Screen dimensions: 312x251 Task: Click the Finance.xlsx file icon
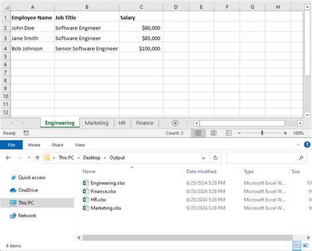[86, 191]
